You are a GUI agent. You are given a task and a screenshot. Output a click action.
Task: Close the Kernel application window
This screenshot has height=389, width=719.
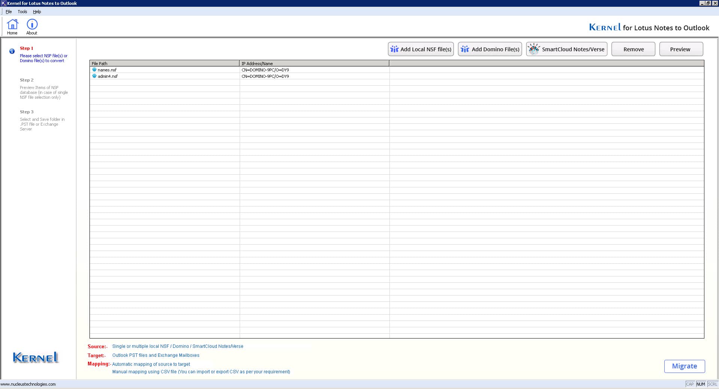[715, 3]
